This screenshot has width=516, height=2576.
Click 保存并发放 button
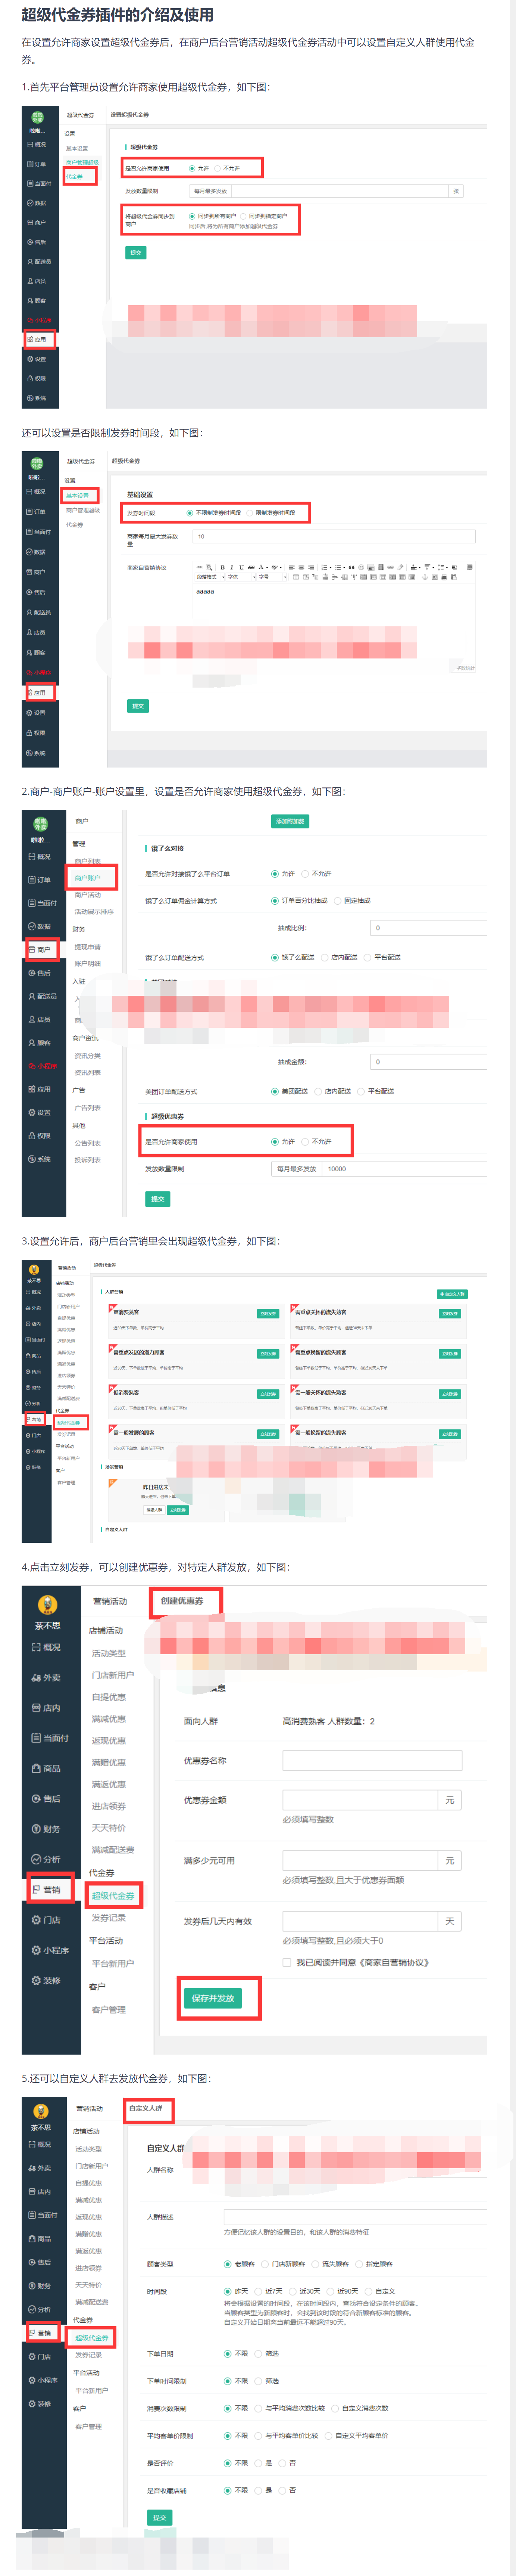[213, 1998]
